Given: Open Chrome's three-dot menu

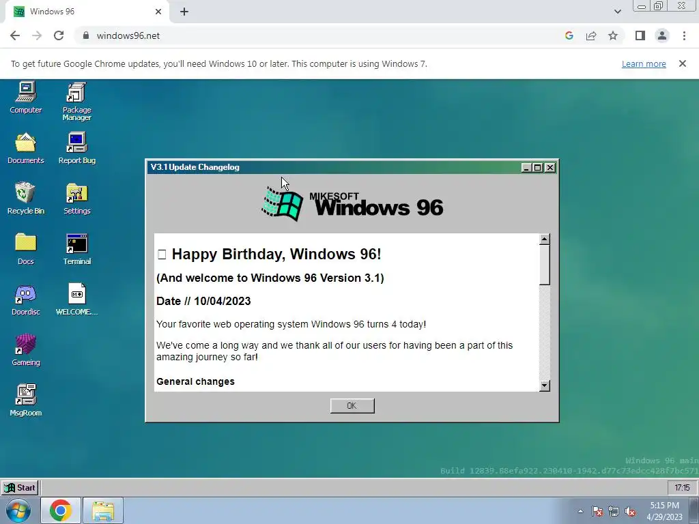Looking at the screenshot, I should pyautogui.click(x=684, y=35).
